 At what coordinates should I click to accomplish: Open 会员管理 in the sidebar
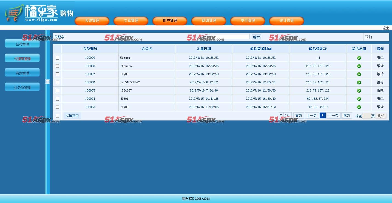point(22,44)
